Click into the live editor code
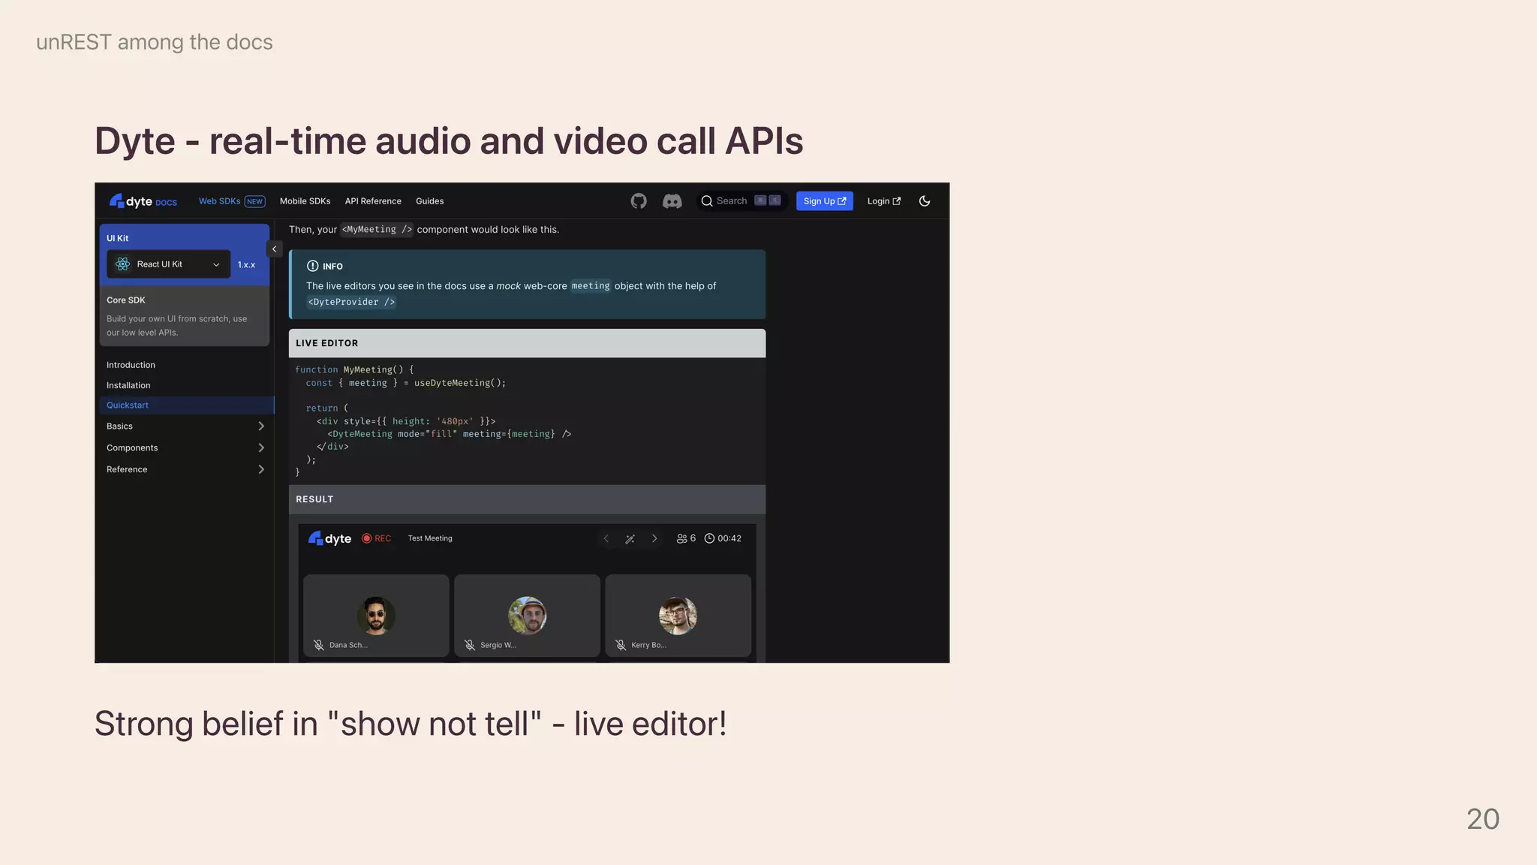Viewport: 1537px width, 865px height. (x=527, y=421)
